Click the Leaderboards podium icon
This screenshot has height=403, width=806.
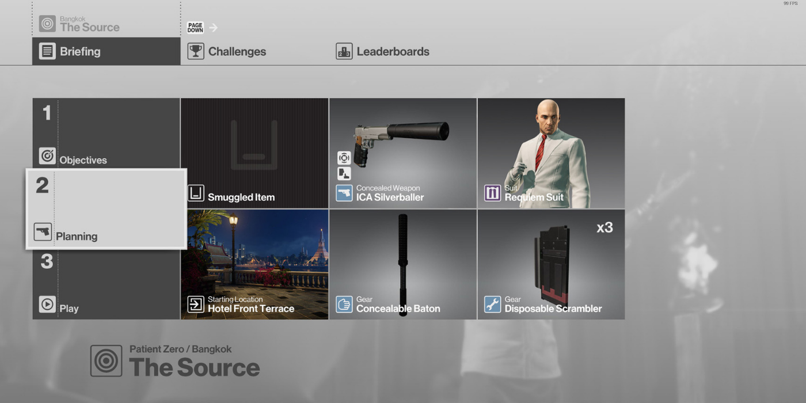coord(344,51)
